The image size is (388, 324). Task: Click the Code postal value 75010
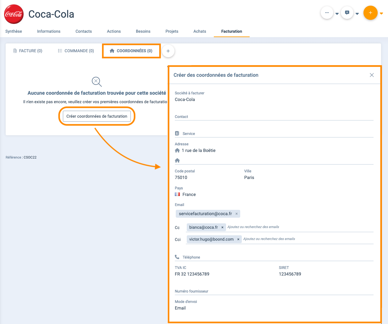click(181, 177)
